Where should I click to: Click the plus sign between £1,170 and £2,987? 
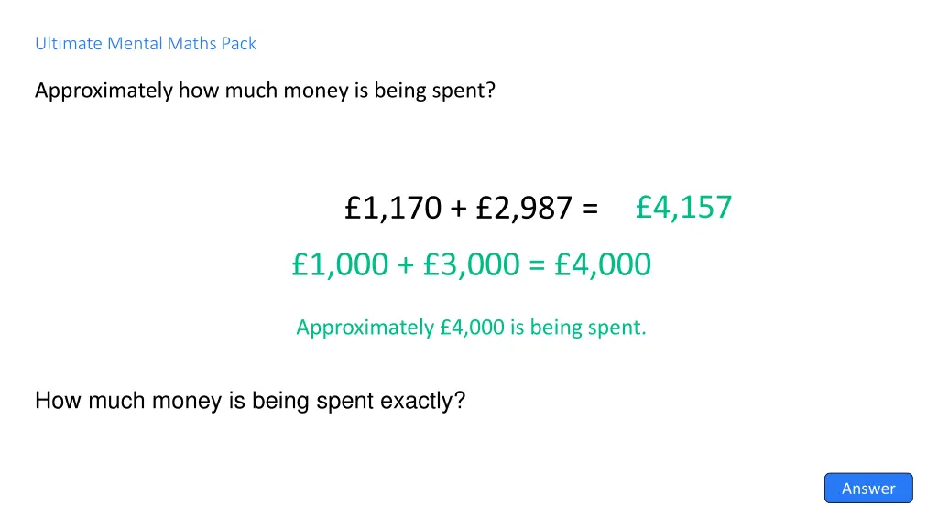(458, 210)
